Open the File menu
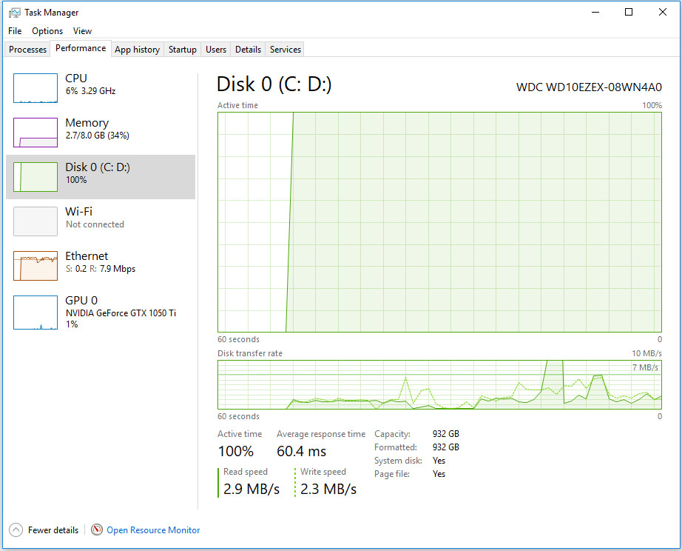Screen dimensions: 682x551 click(15, 31)
